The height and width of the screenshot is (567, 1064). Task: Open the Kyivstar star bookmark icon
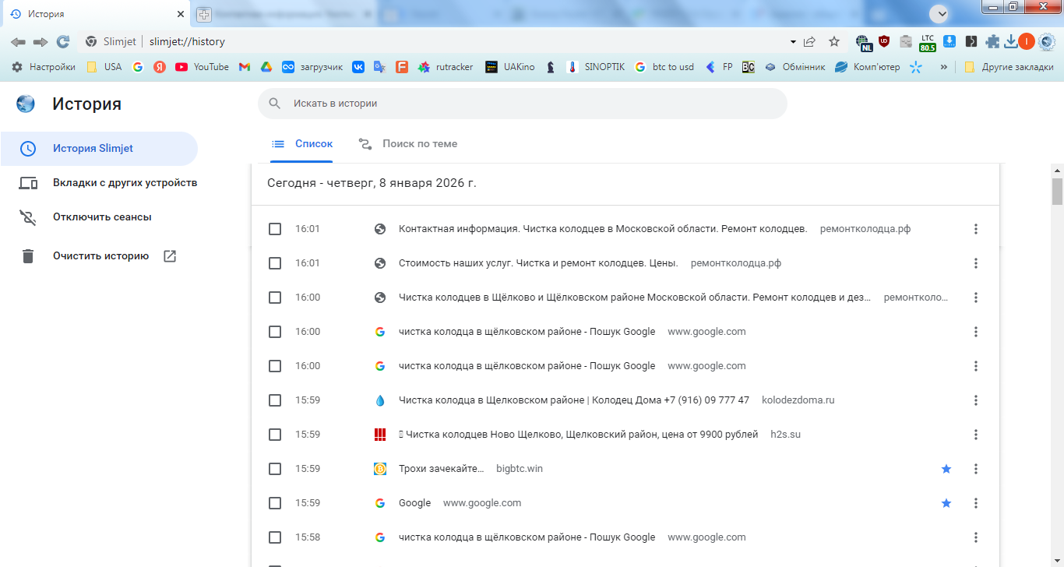(916, 67)
